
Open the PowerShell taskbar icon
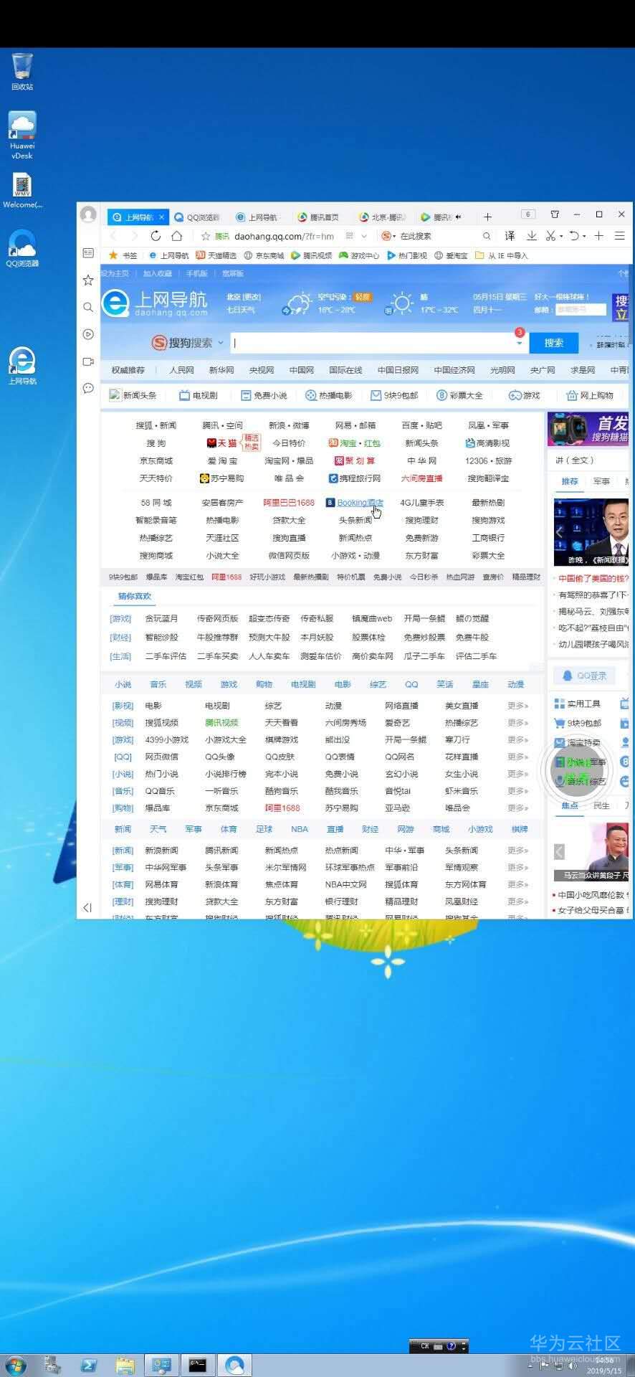pyautogui.click(x=89, y=1366)
